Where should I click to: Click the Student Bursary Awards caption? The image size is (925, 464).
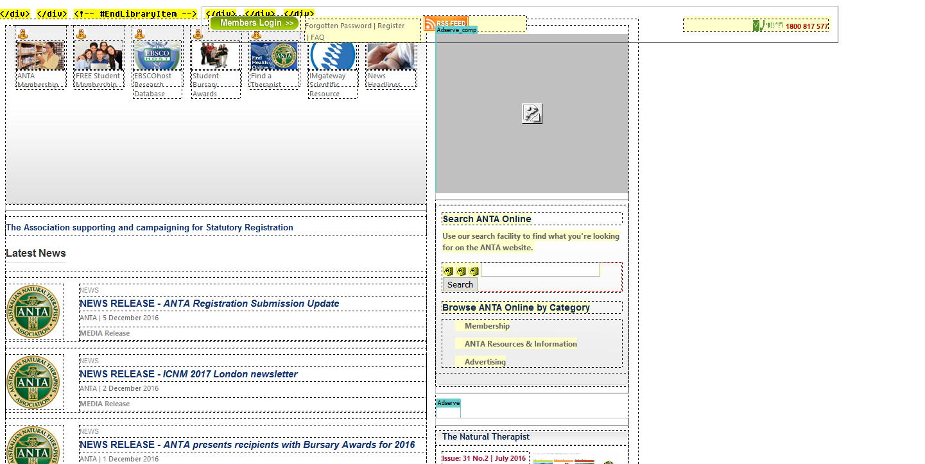205,85
